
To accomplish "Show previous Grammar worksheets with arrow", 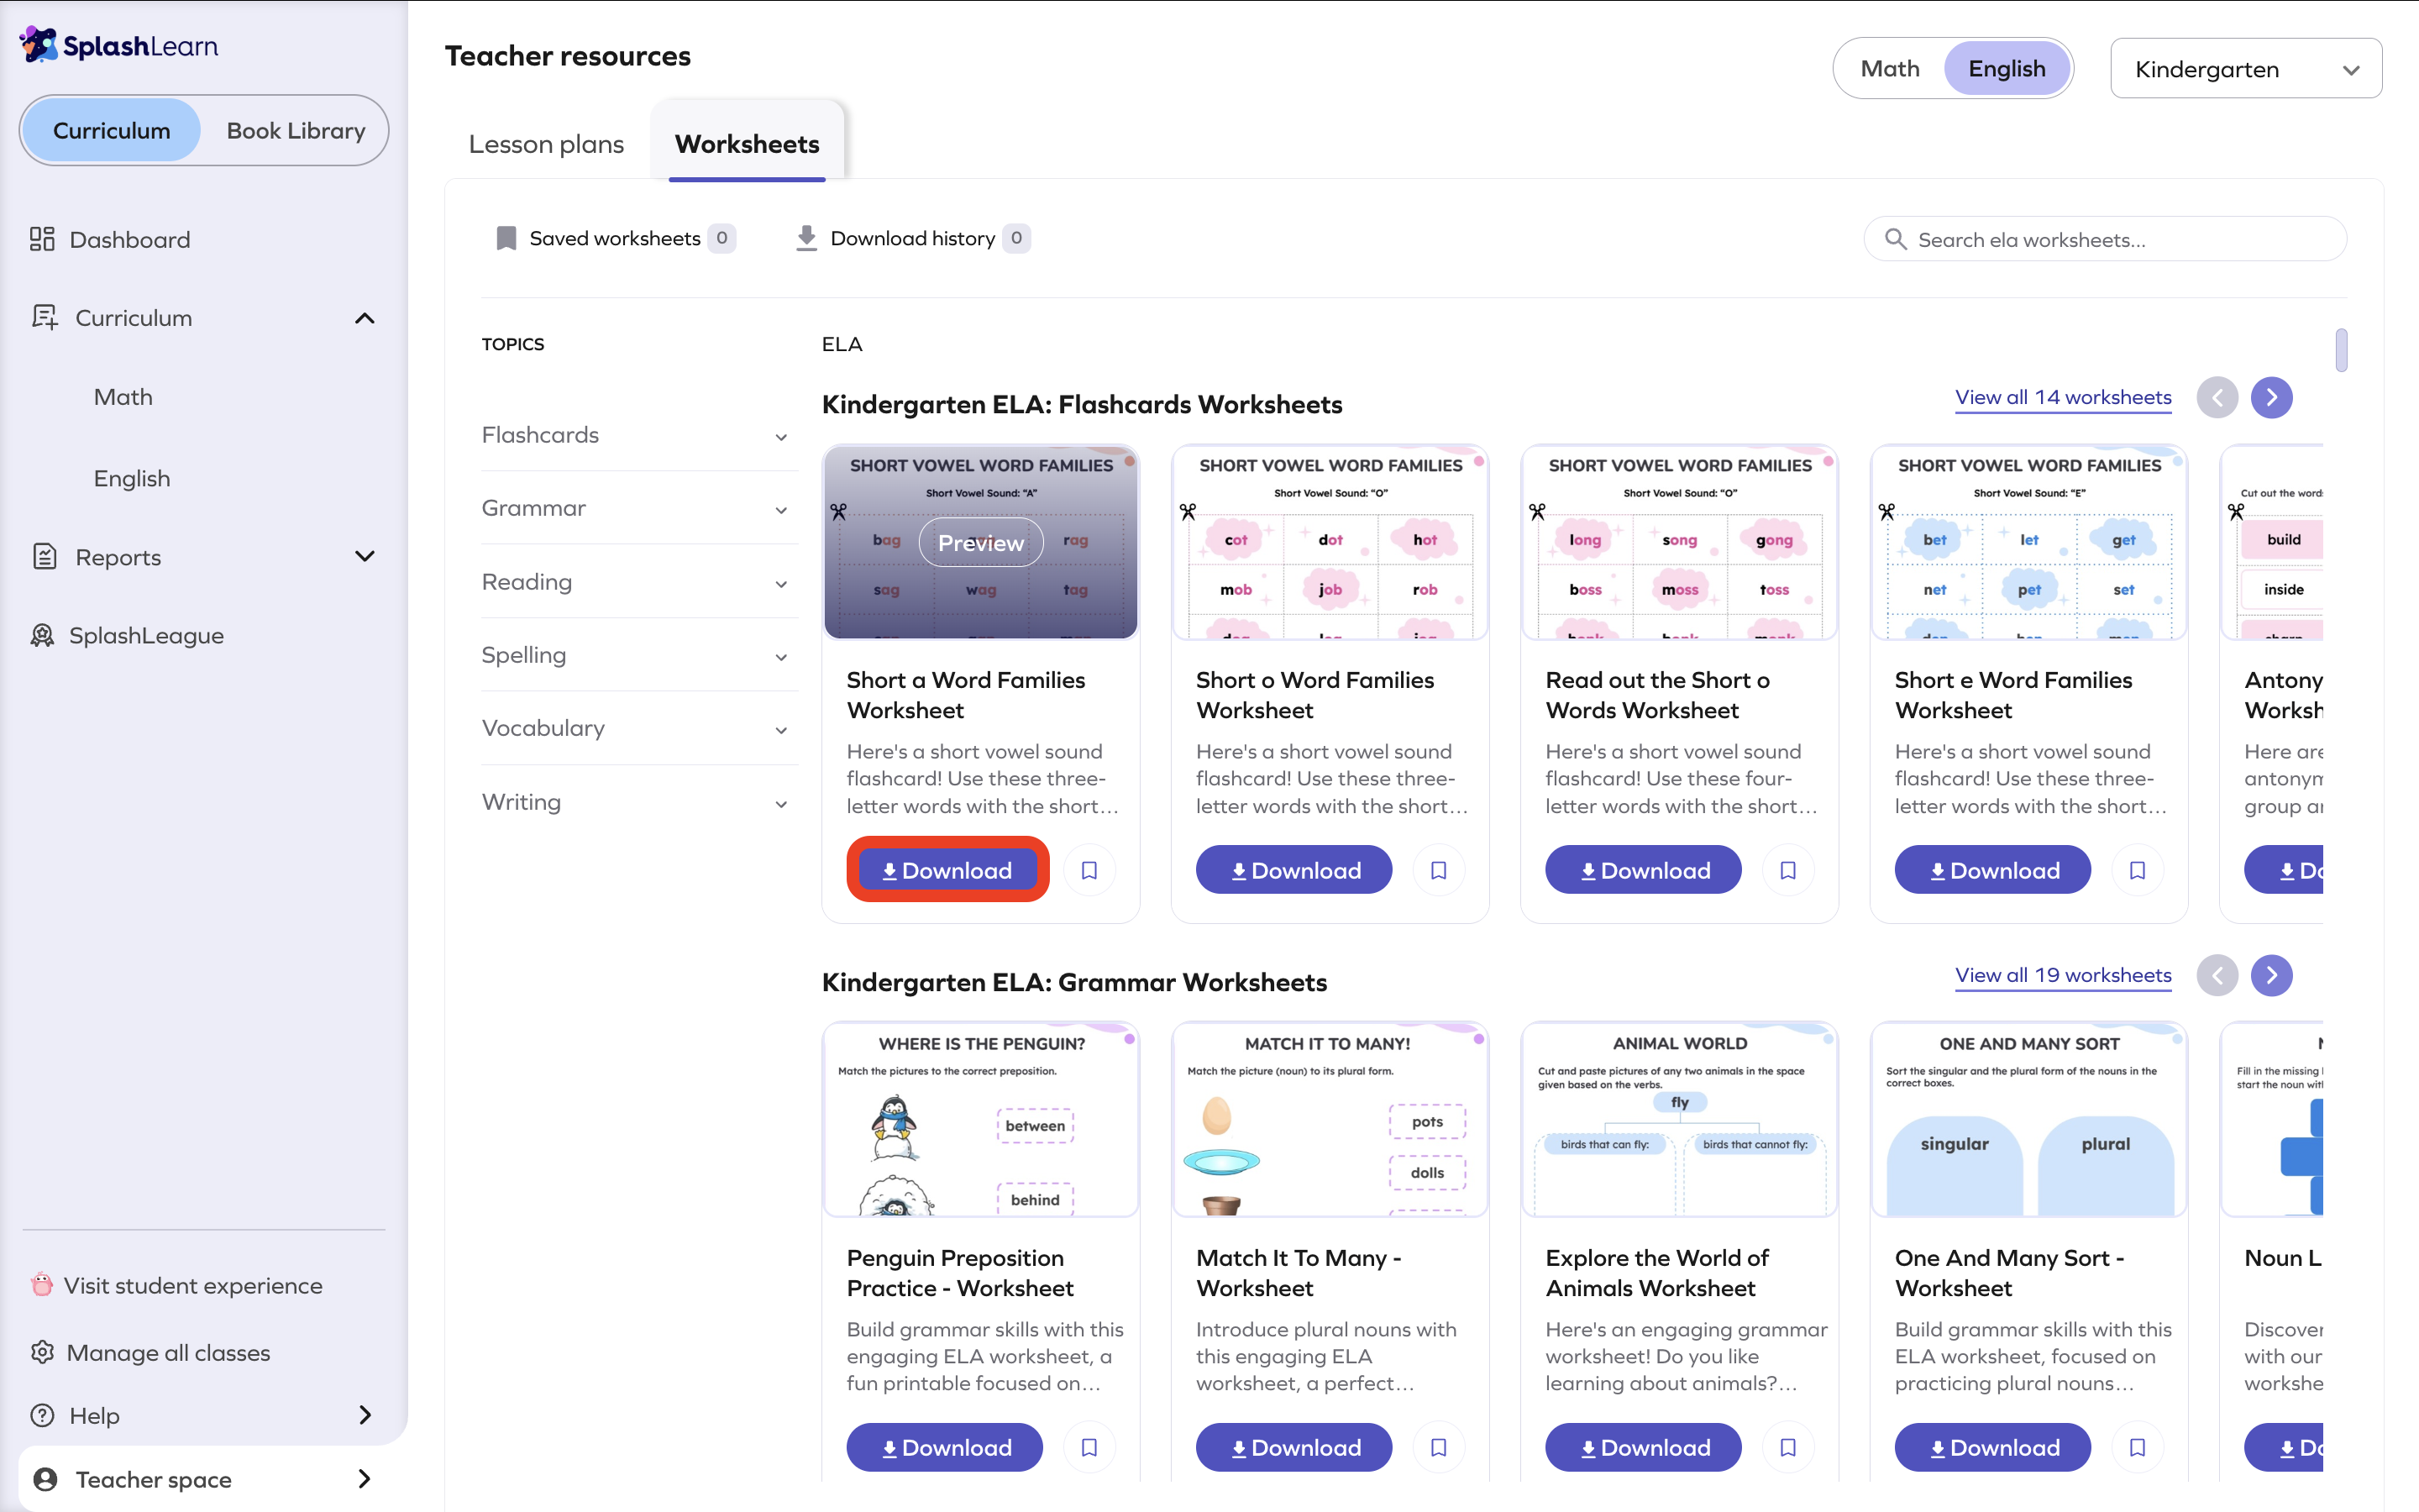I will [2217, 975].
